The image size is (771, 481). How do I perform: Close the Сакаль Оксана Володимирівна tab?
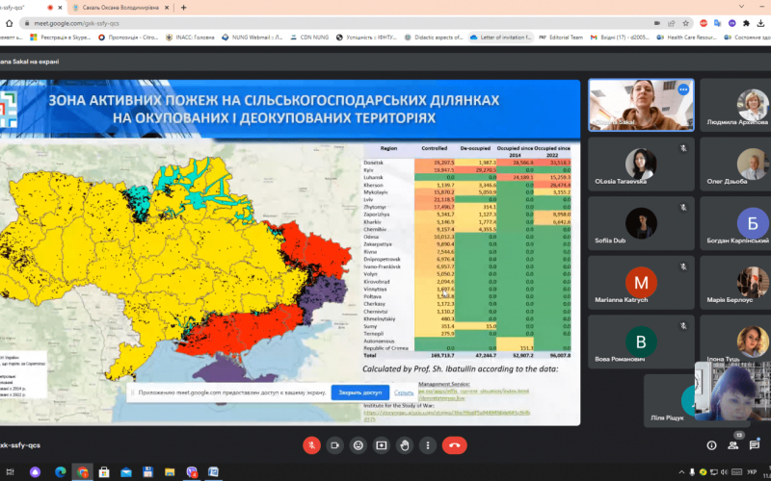168,8
